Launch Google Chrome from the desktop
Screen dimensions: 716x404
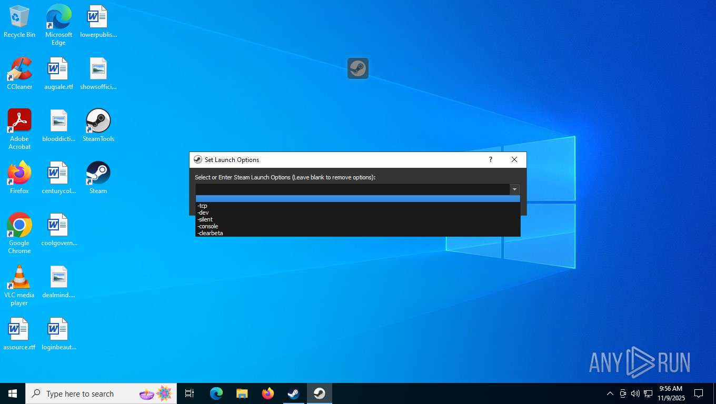pyautogui.click(x=19, y=234)
